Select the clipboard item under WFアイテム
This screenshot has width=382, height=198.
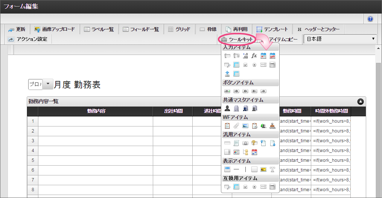pos(227,126)
